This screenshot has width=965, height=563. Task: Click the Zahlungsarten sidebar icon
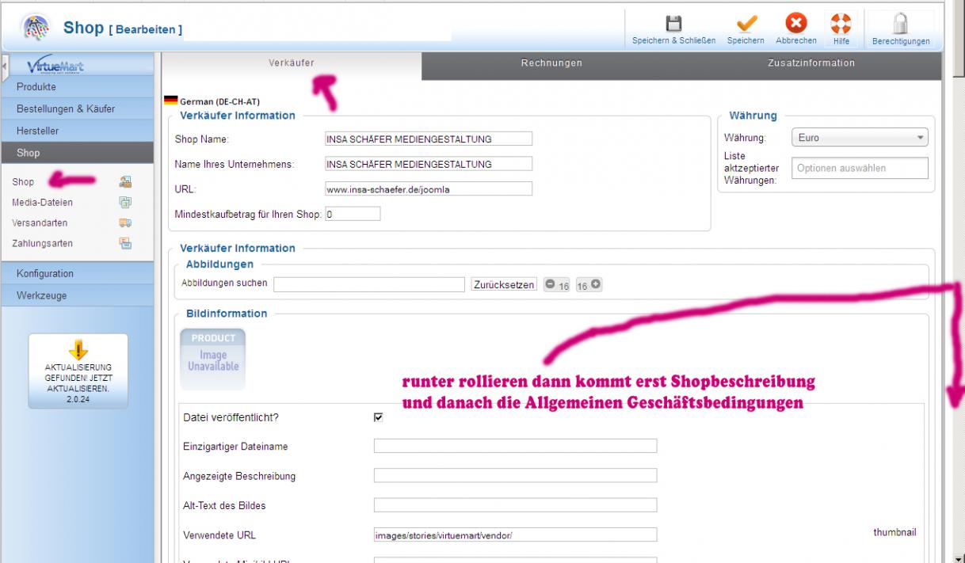[x=124, y=244]
